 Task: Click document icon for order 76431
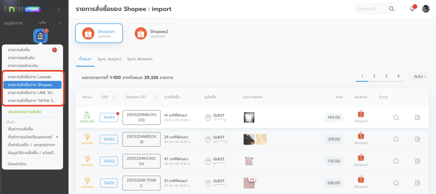[x=417, y=183]
